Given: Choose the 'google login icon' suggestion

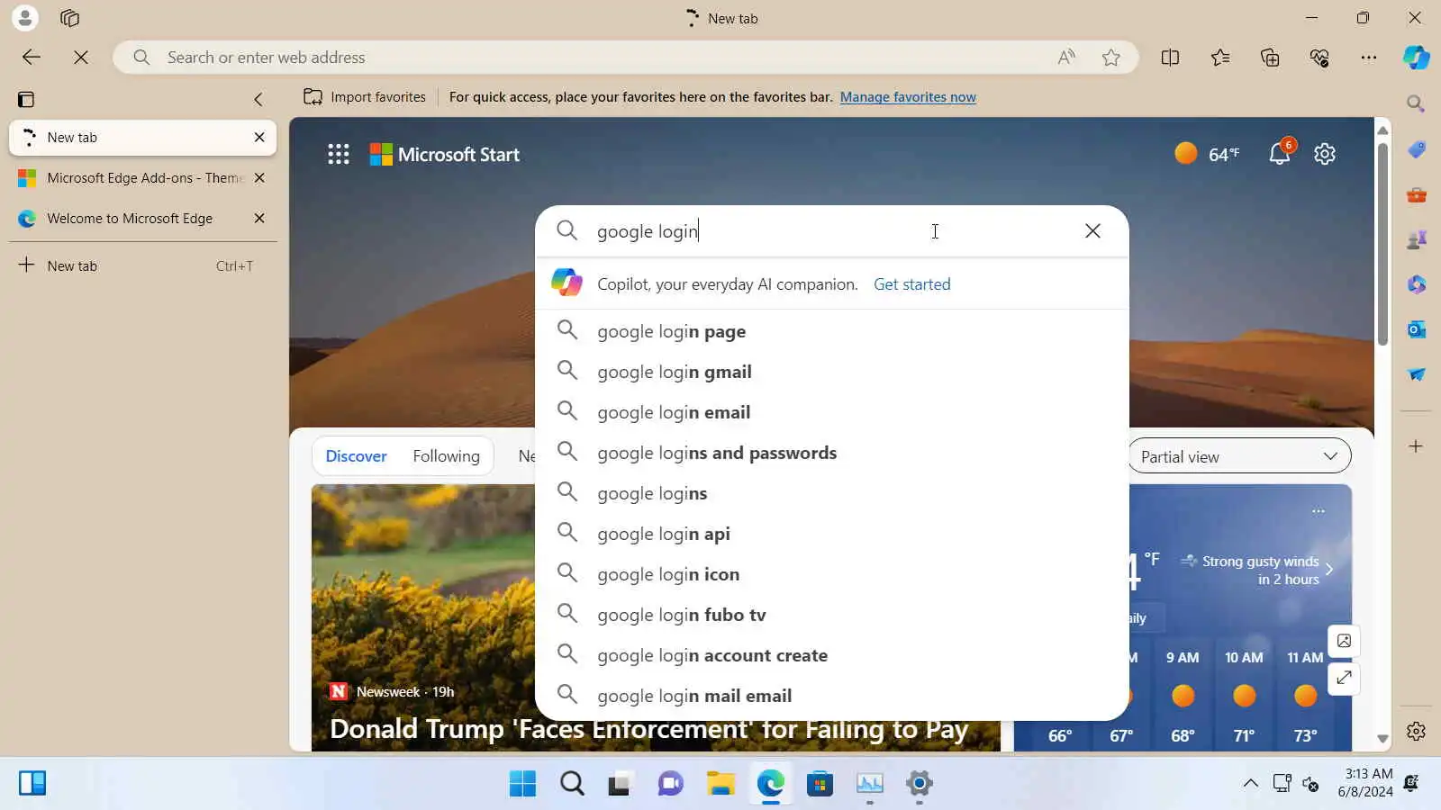Looking at the screenshot, I should [831, 574].
